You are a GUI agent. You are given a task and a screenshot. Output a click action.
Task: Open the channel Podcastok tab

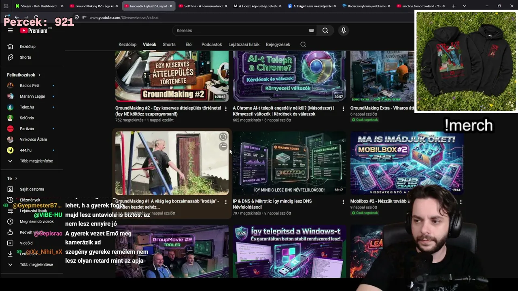point(212,44)
